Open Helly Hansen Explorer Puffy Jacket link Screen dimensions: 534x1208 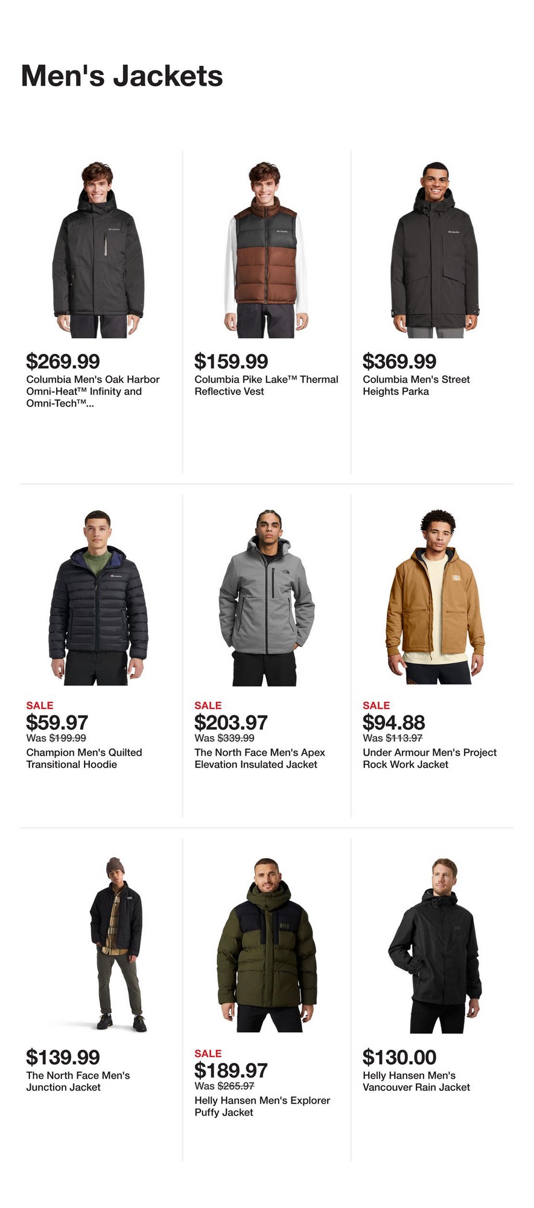coord(262,1107)
